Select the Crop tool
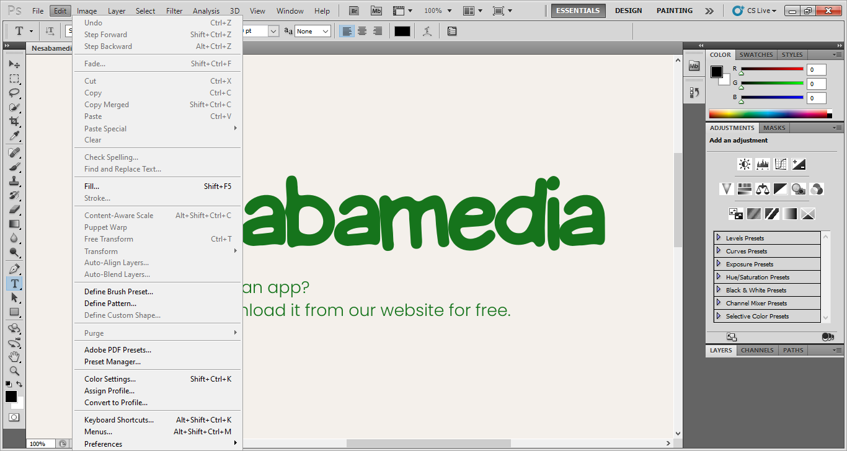 click(x=14, y=121)
